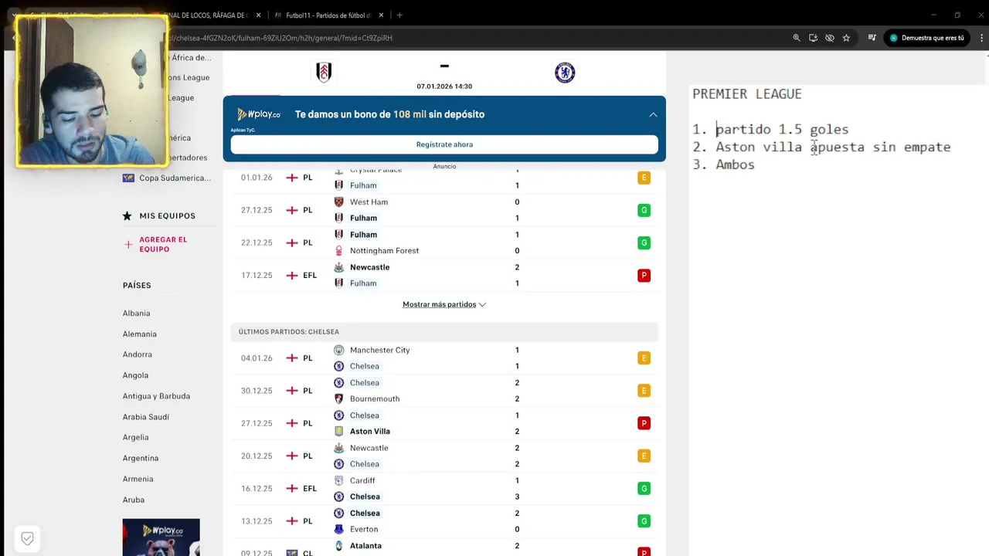Click the Cardiff team name
This screenshot has width=989, height=556.
click(362, 480)
